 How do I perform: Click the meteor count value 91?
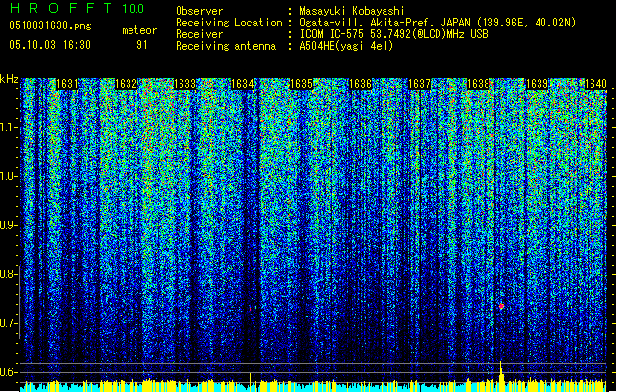pyautogui.click(x=142, y=45)
